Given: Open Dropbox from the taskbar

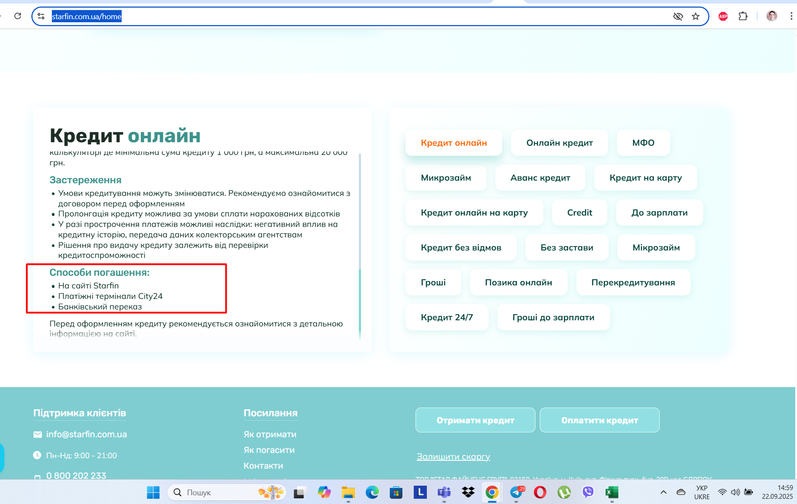Looking at the screenshot, I should 468,492.
